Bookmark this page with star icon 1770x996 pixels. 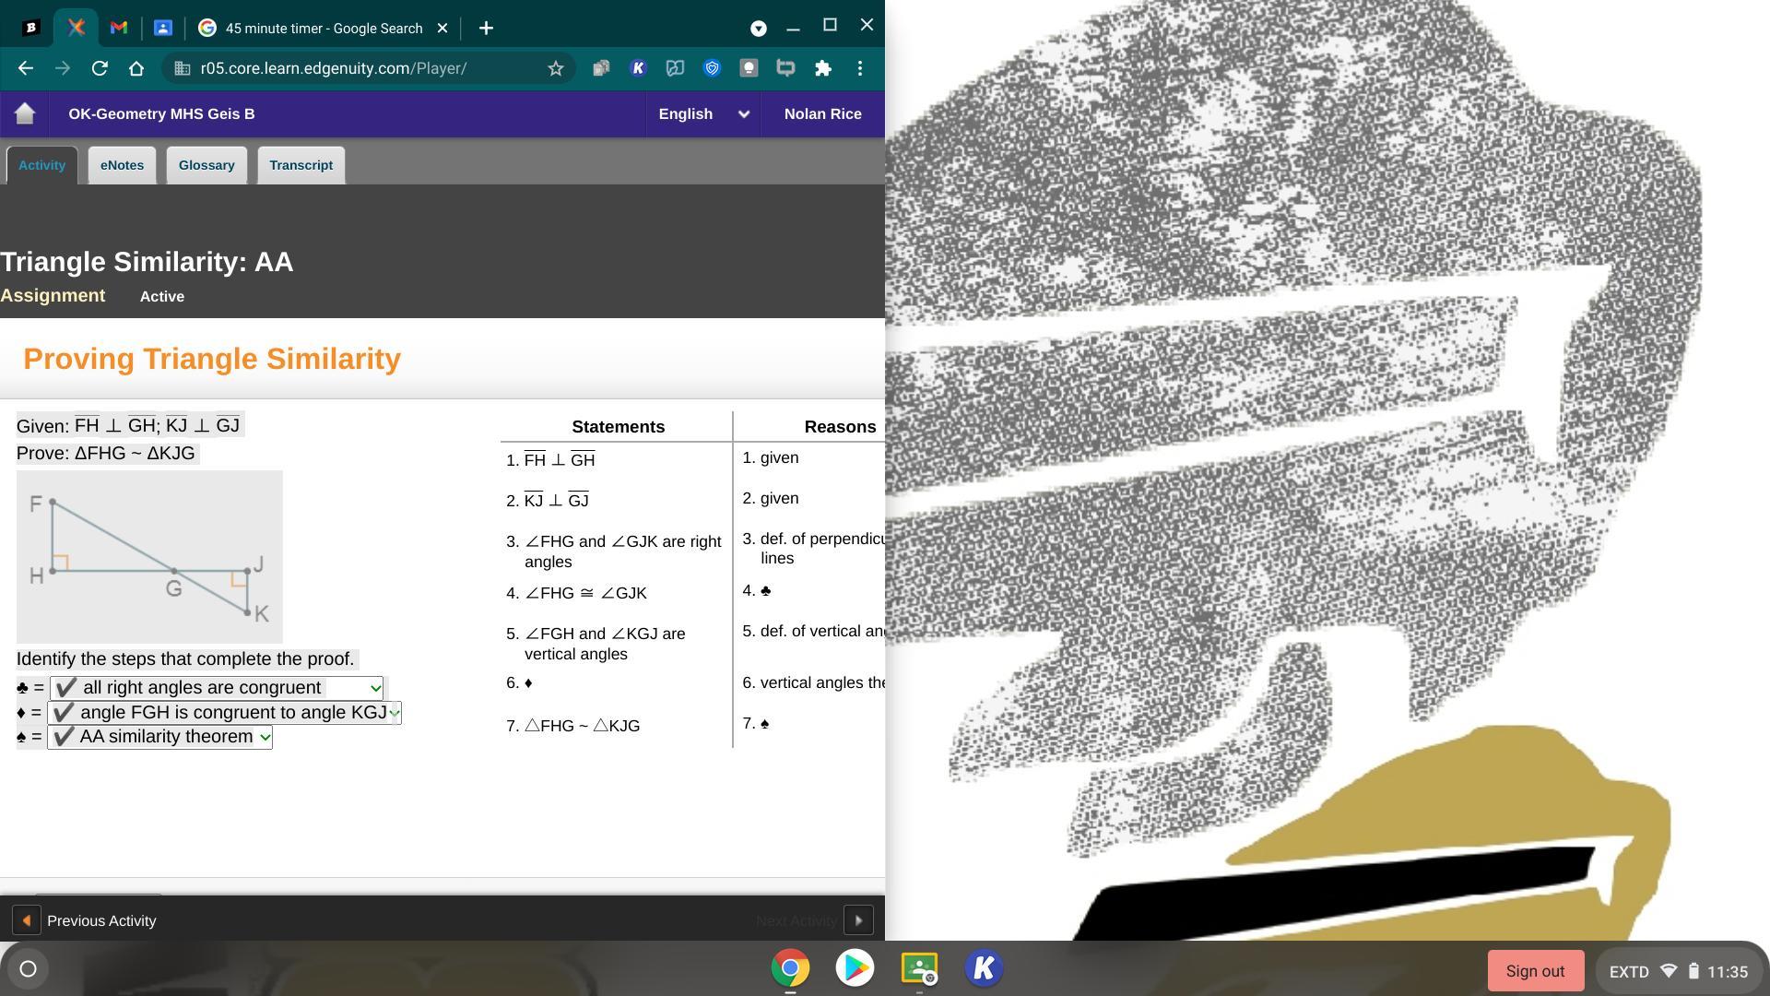tap(555, 68)
